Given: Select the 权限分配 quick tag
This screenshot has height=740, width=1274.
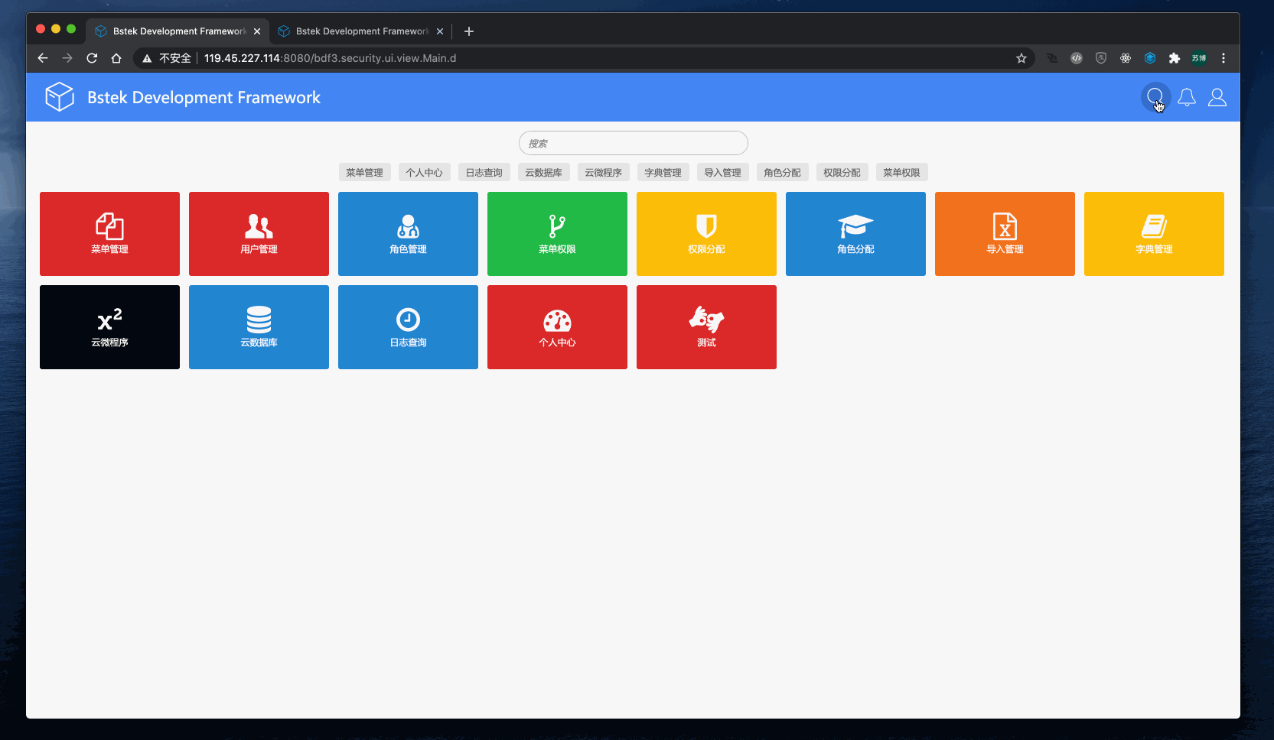Looking at the screenshot, I should pyautogui.click(x=842, y=173).
